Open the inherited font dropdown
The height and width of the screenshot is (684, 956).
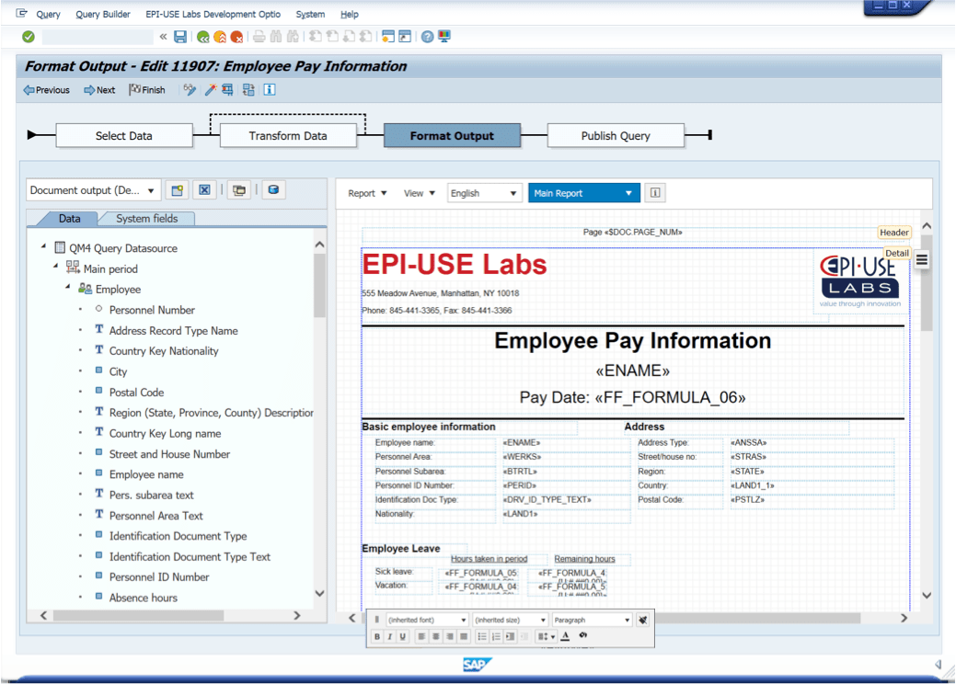(428, 620)
